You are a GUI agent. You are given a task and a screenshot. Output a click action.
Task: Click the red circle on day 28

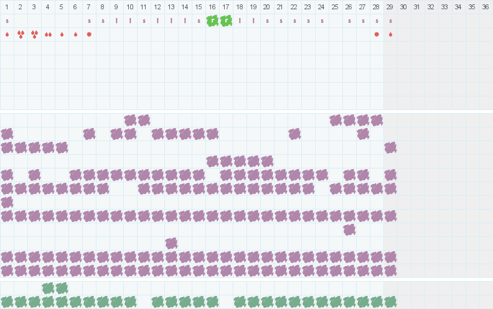377,34
